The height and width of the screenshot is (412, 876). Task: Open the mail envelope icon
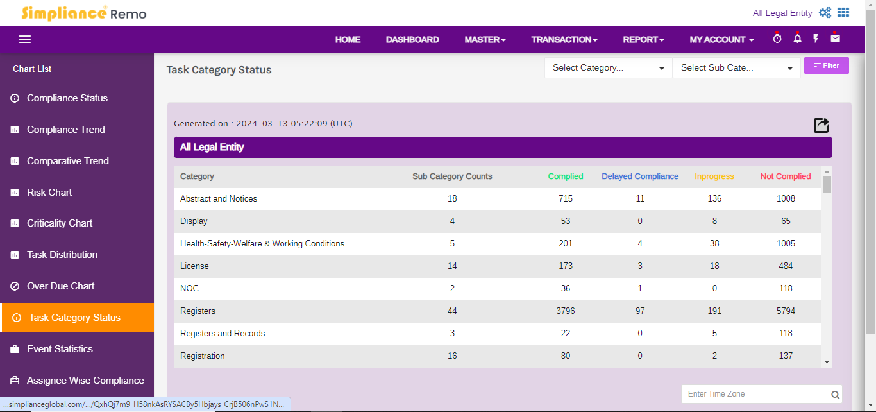[835, 39]
